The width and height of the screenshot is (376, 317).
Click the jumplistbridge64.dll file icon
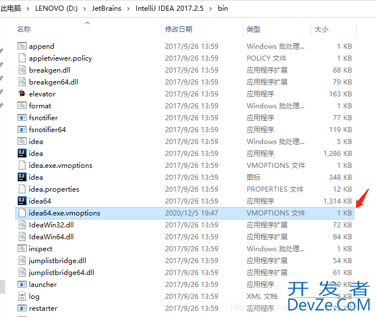22,272
